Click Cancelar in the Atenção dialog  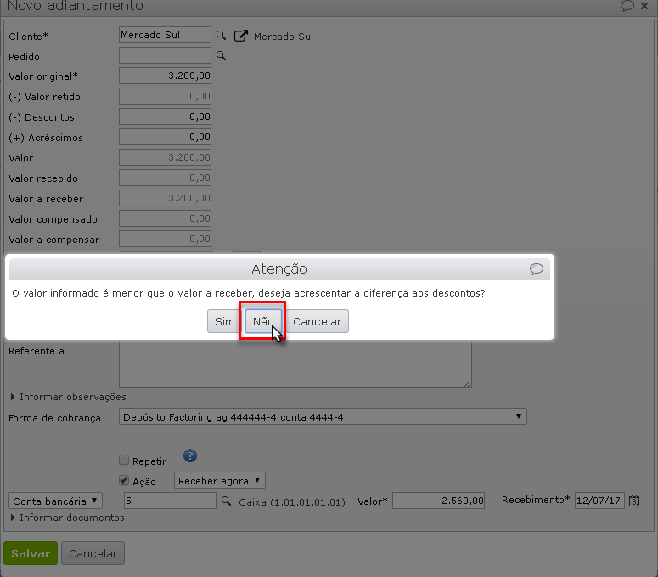click(317, 321)
